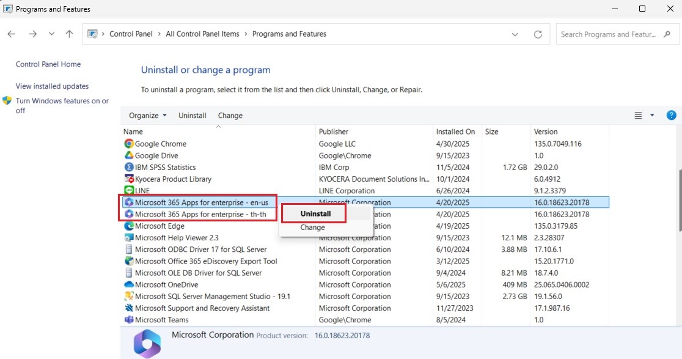Open View installed updates link
Viewport: 682px width, 359px height.
tap(52, 86)
